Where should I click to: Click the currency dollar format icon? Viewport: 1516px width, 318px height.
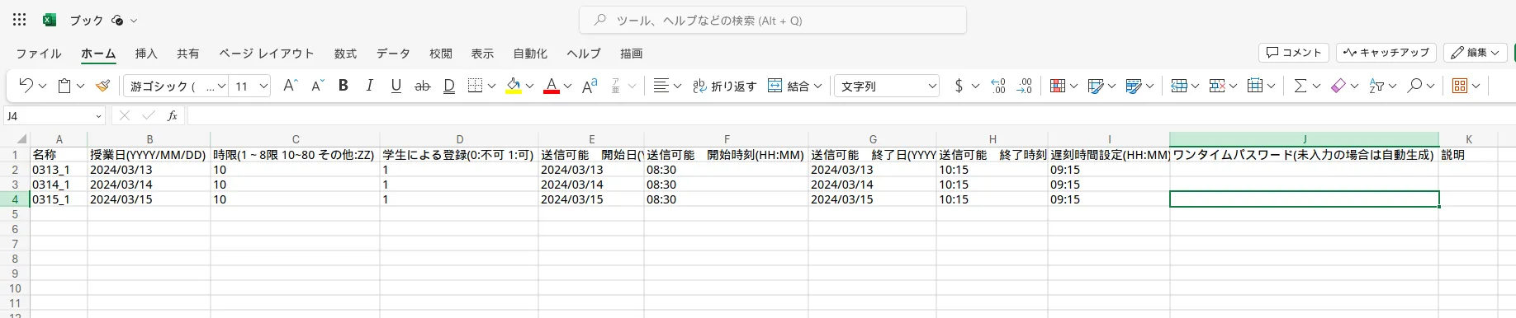coord(959,86)
